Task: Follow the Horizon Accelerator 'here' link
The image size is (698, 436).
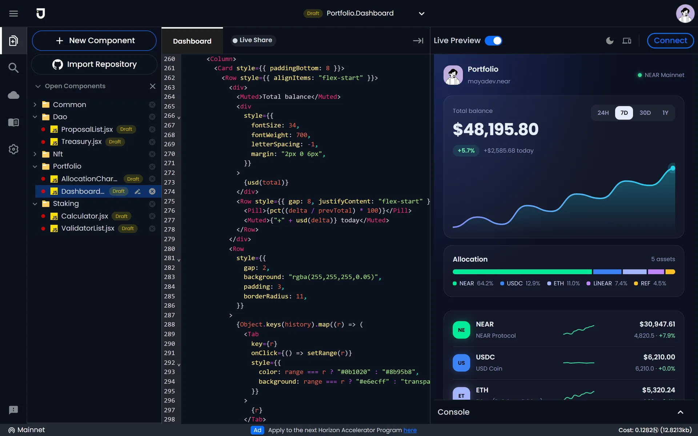Action: click(410, 430)
